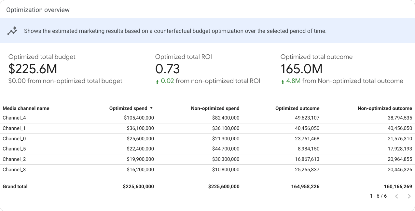Sort by Non-optimized spend column
Screen dimensions: 415x211
tap(215, 108)
